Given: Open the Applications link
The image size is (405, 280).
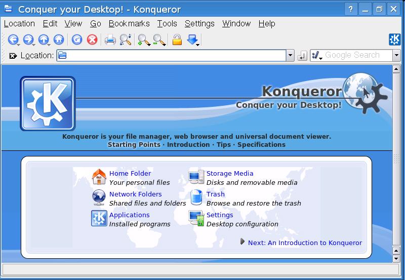Looking at the screenshot, I should tap(130, 215).
